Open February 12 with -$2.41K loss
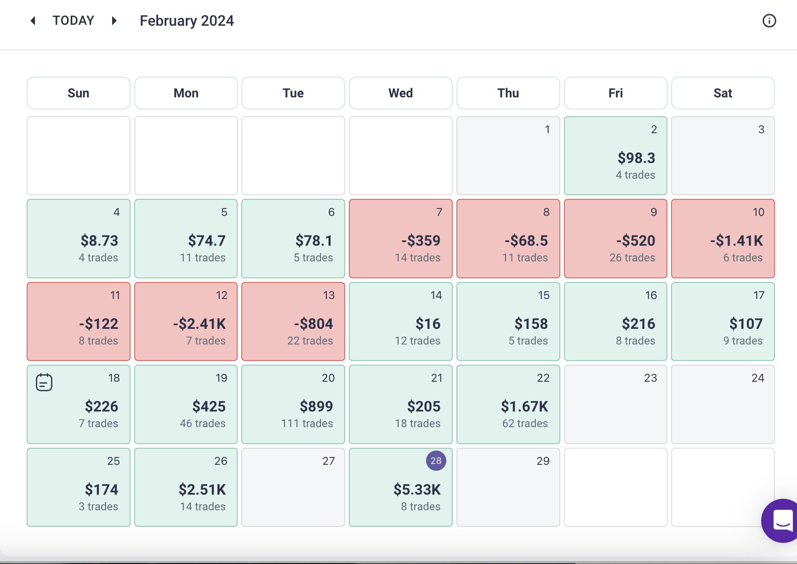The image size is (797, 564). (186, 321)
